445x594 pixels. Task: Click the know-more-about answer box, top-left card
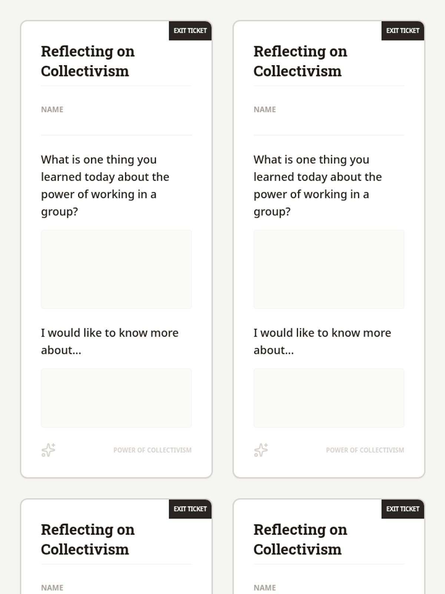pyautogui.click(x=116, y=398)
